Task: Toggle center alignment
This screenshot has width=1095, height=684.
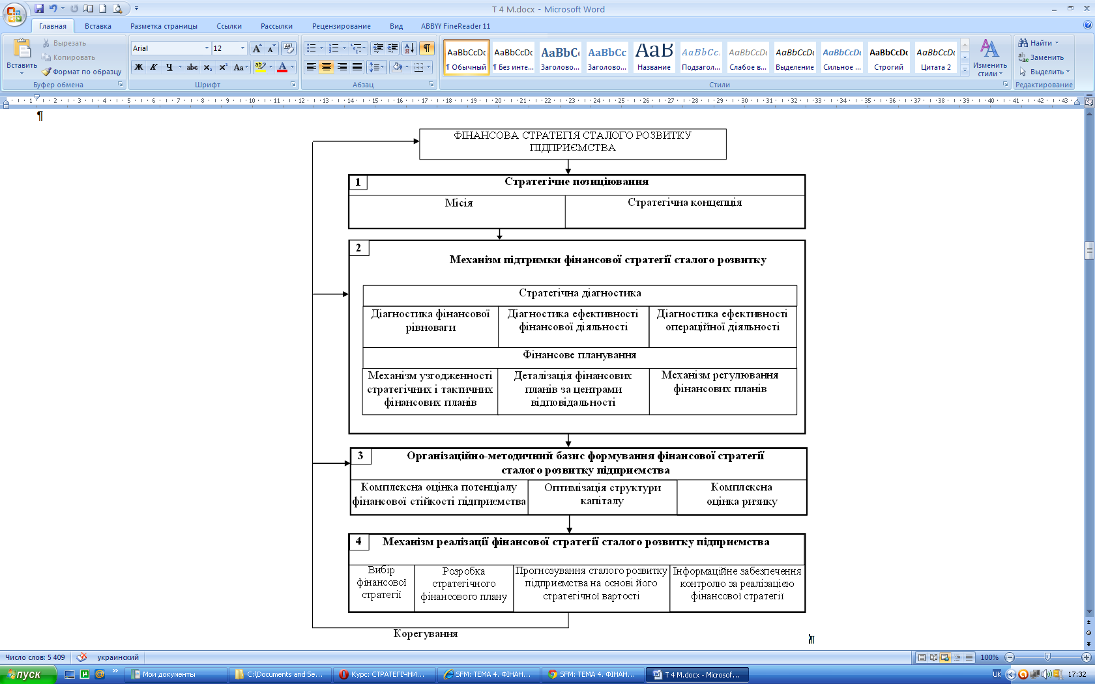Action: click(327, 67)
